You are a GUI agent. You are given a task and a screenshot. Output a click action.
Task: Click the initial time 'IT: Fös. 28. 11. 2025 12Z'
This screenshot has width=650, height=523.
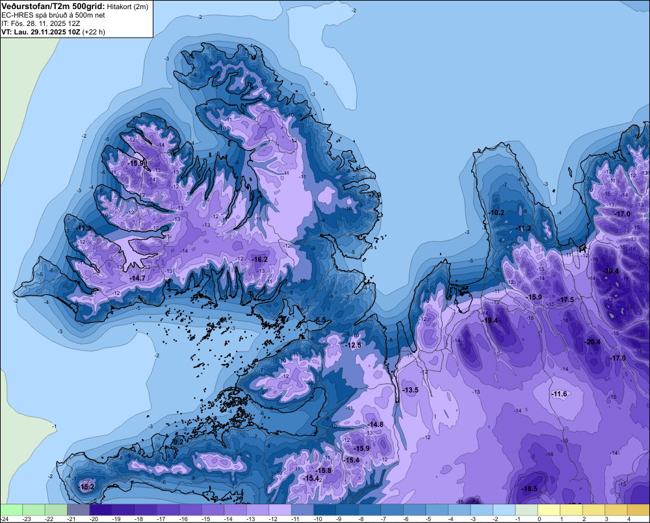coord(41,23)
